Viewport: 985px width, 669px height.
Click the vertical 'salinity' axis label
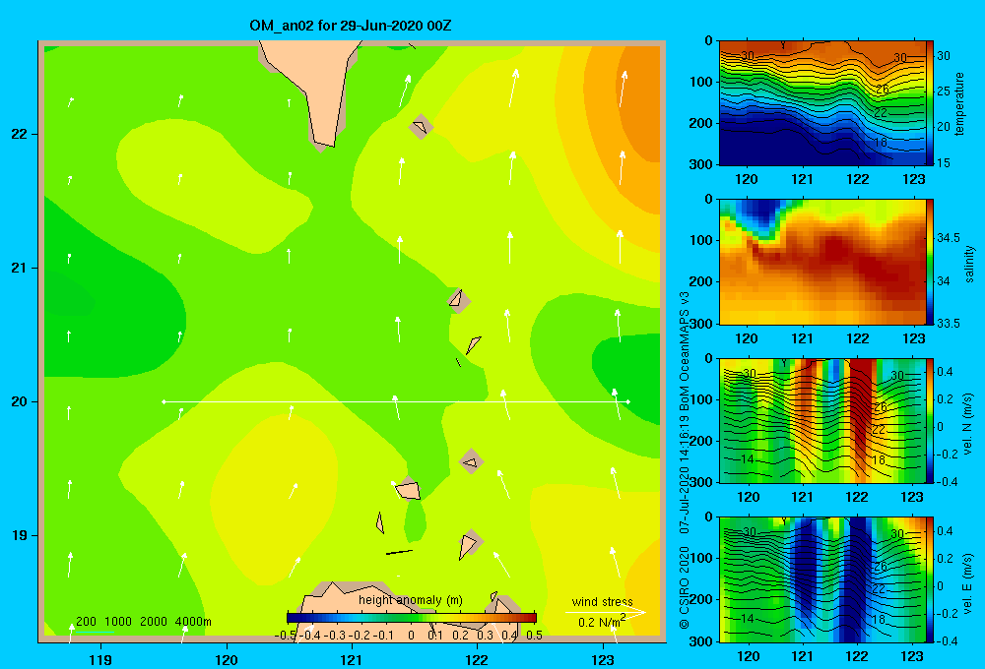(969, 264)
